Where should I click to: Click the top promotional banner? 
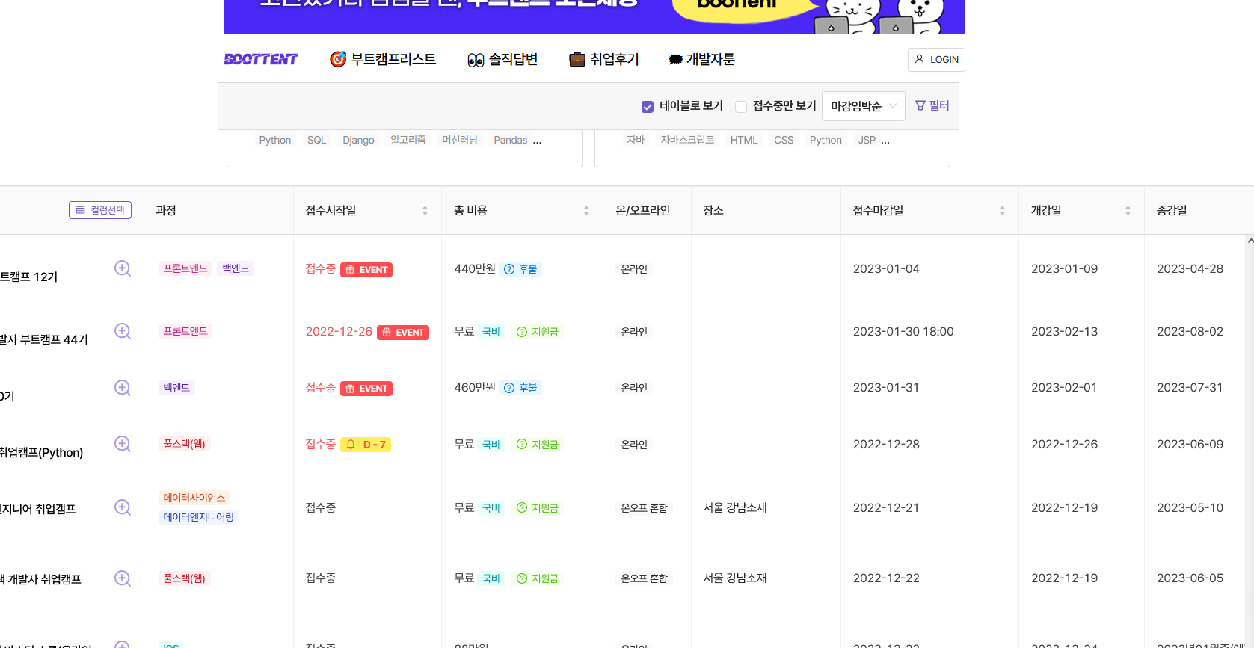(594, 16)
